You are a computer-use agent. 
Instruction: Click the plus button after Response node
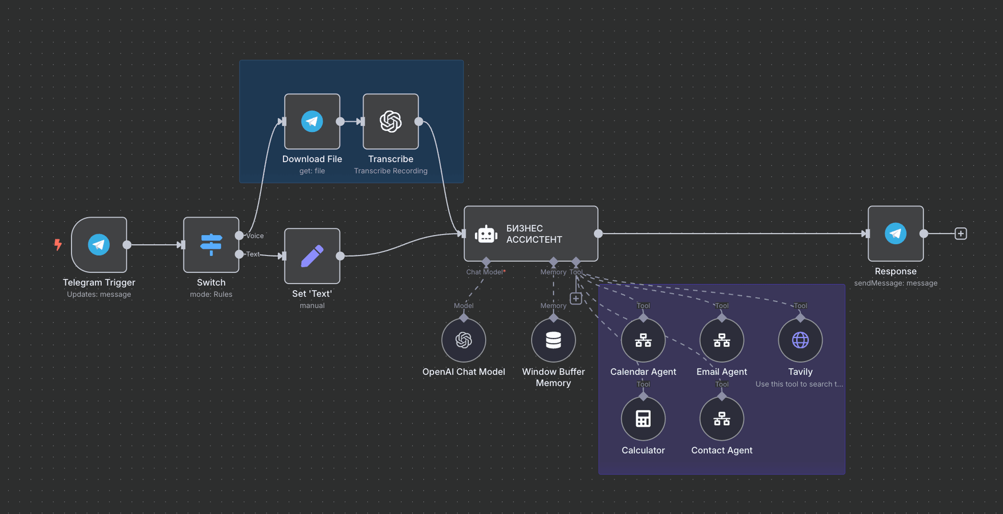[961, 233]
